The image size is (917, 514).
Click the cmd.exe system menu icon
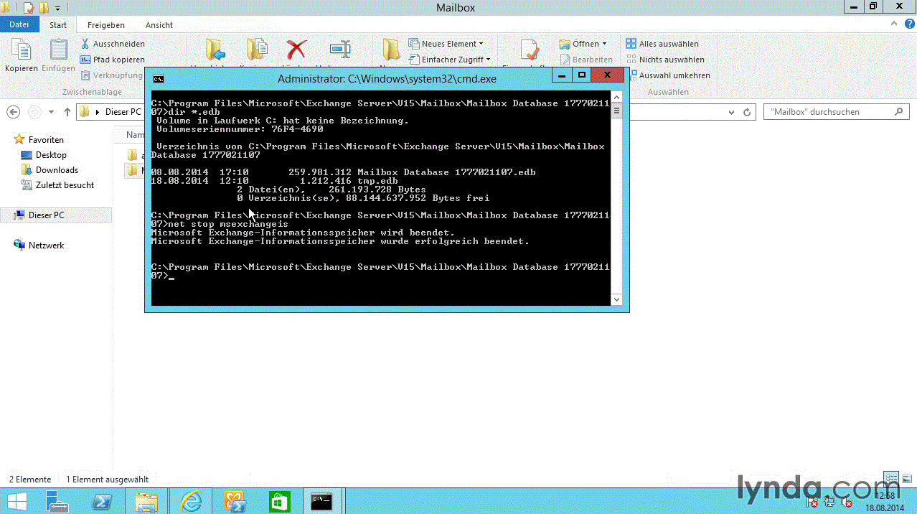[158, 79]
